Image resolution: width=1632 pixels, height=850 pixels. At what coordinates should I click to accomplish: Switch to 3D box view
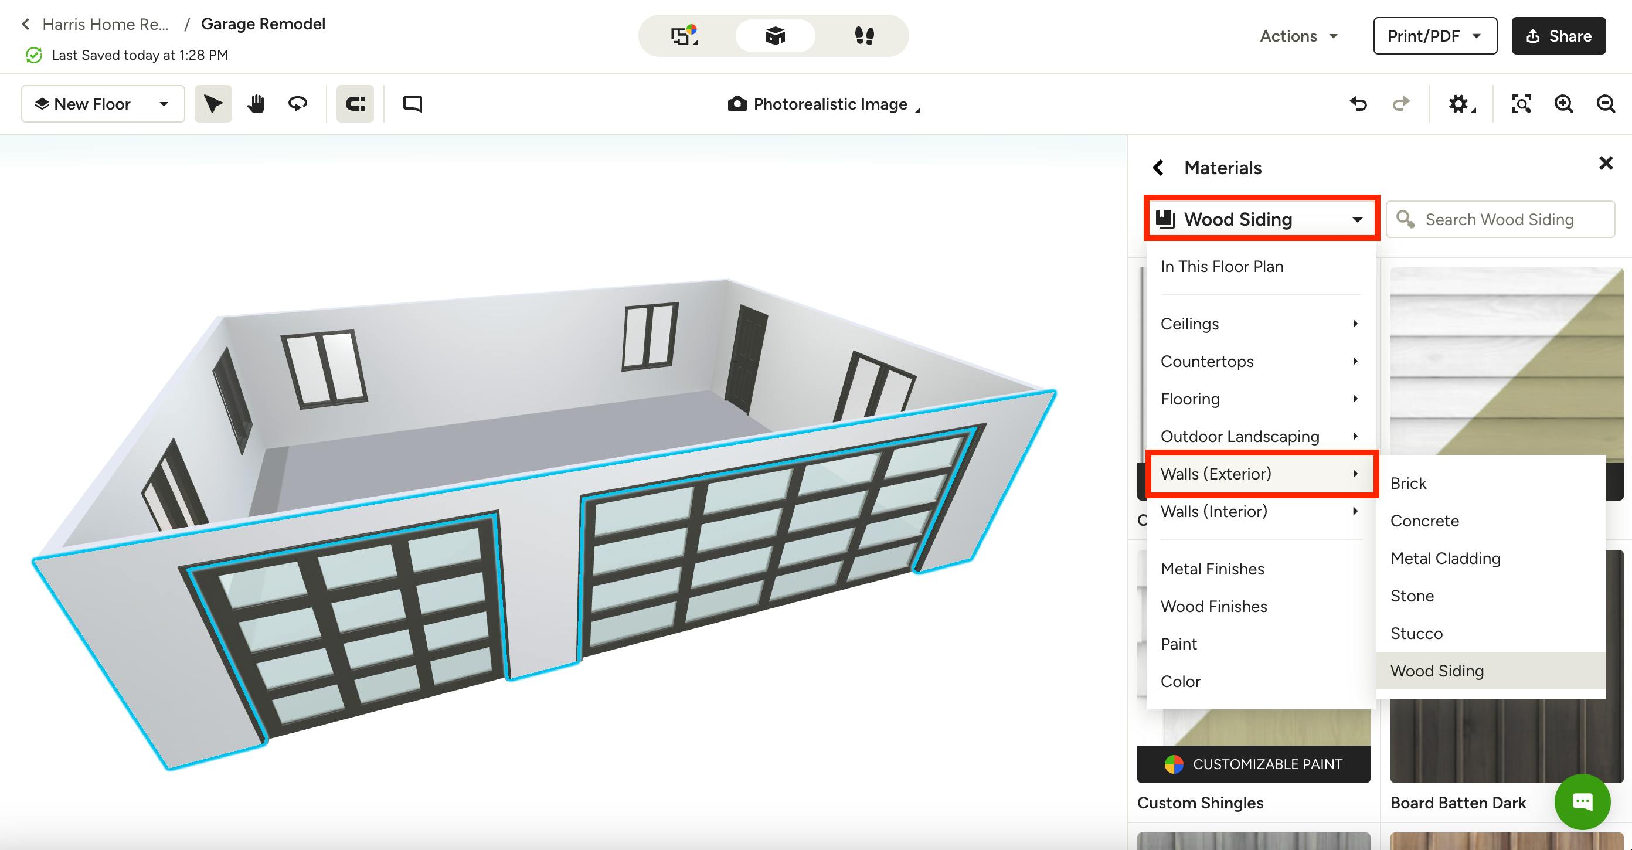775,36
